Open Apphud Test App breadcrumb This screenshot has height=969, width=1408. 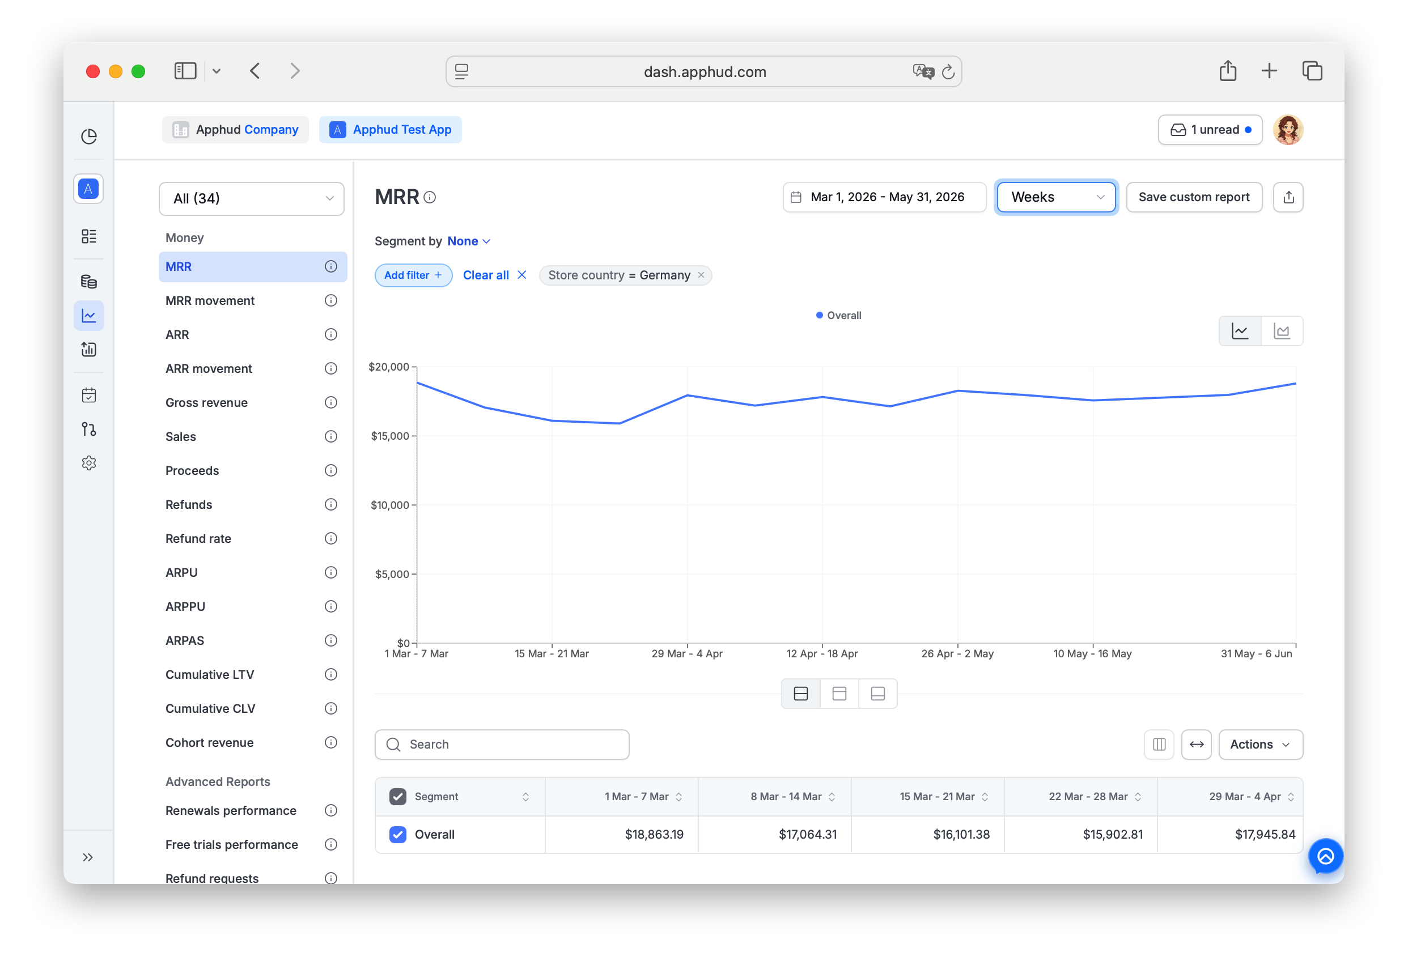pos(391,130)
